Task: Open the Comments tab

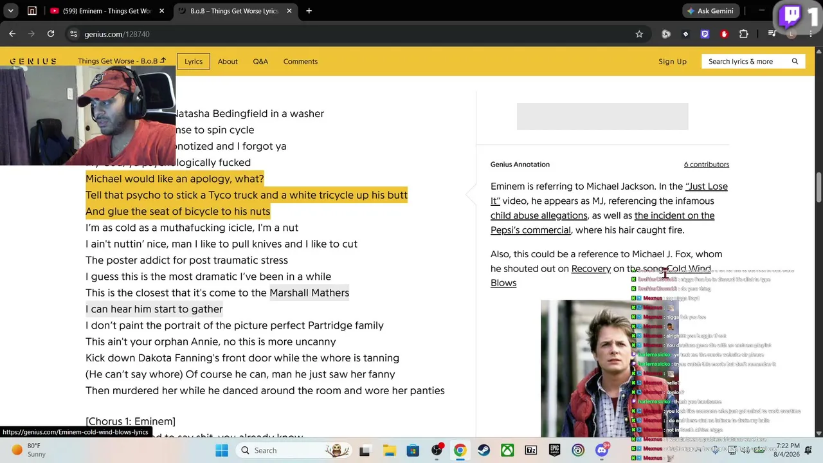Action: pos(300,62)
